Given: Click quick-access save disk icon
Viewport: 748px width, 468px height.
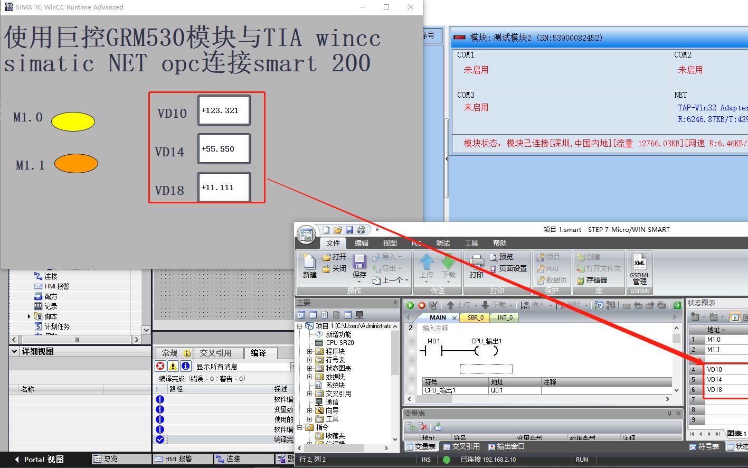Looking at the screenshot, I should pyautogui.click(x=349, y=230).
